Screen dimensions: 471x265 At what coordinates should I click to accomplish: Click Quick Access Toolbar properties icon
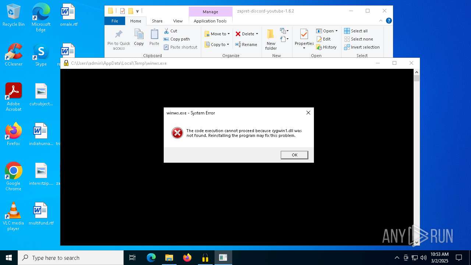[x=123, y=11]
